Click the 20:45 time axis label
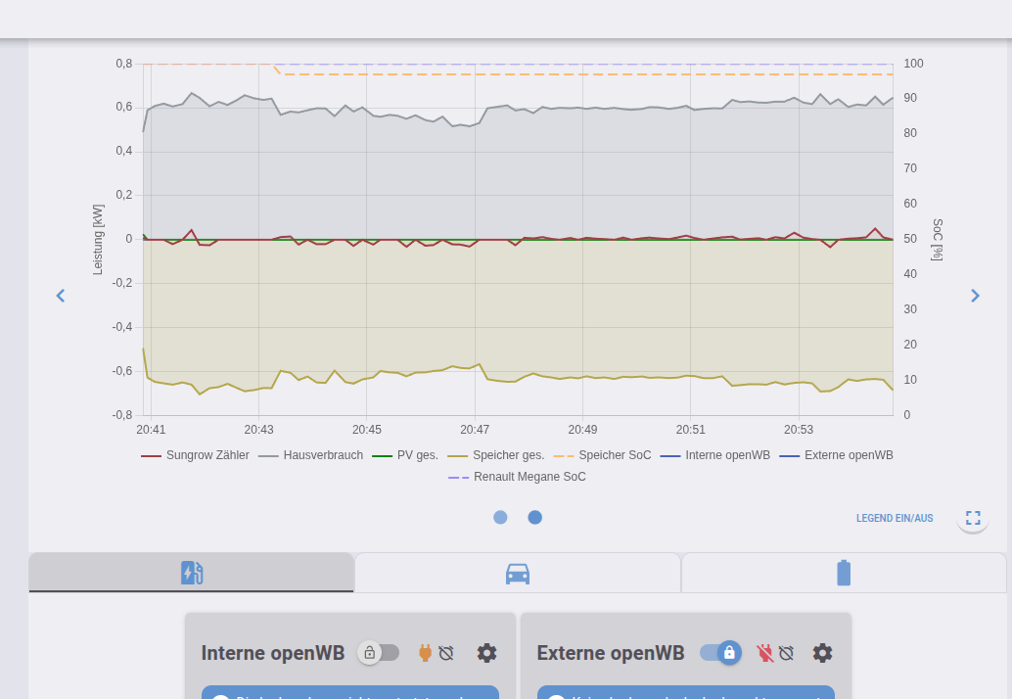This screenshot has width=1012, height=699. click(x=367, y=430)
